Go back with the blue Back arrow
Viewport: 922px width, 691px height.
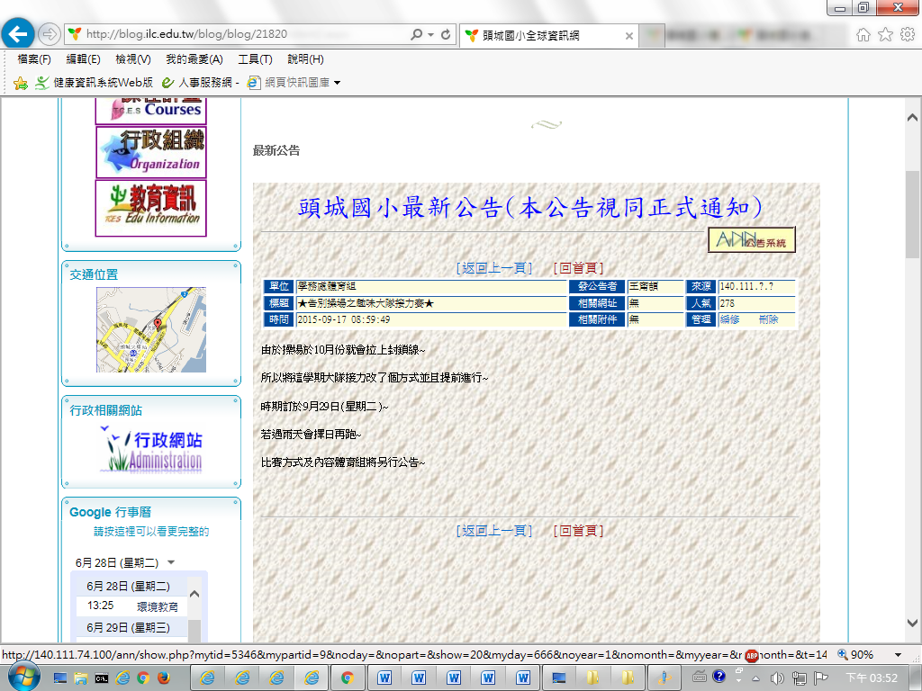click(18, 34)
